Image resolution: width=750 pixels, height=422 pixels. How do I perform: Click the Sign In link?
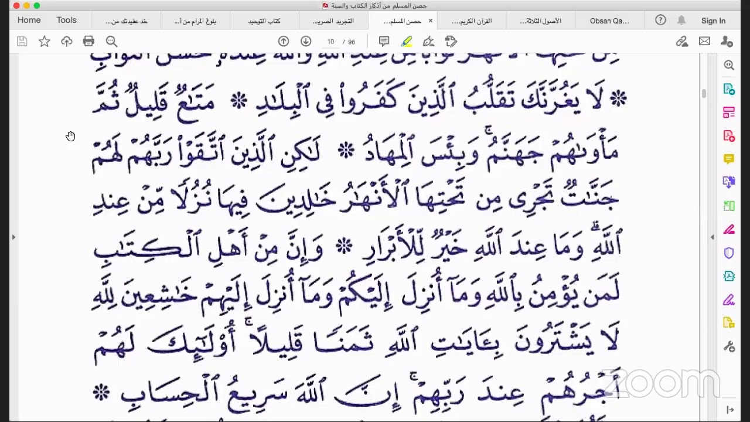coord(713,21)
